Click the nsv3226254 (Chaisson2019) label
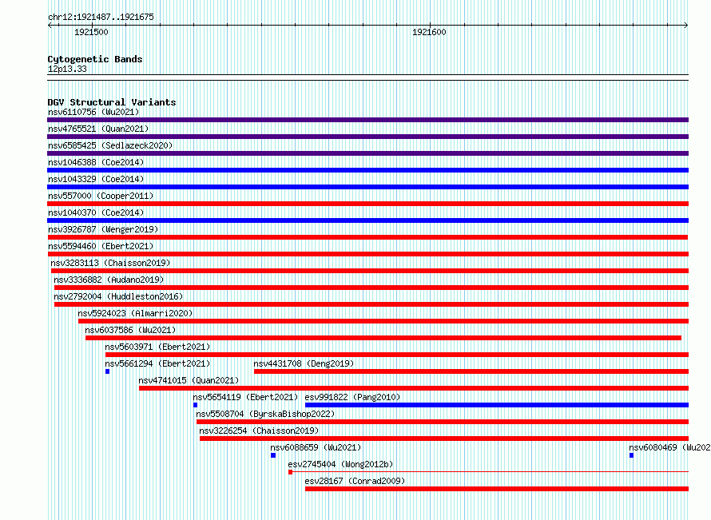The height and width of the screenshot is (520, 711). pyautogui.click(x=259, y=431)
